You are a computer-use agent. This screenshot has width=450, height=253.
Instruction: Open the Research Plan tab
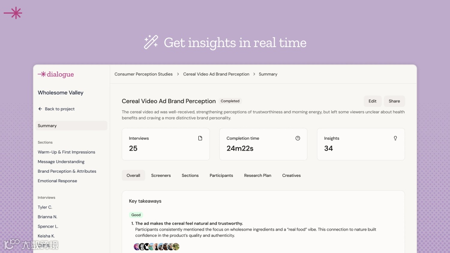(257, 175)
